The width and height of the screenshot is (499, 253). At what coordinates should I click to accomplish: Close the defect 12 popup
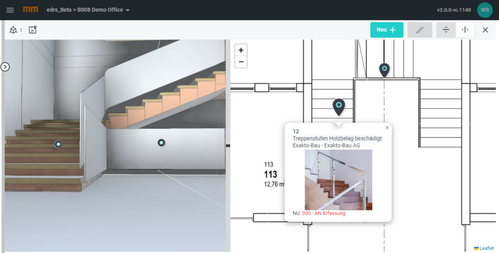(387, 128)
